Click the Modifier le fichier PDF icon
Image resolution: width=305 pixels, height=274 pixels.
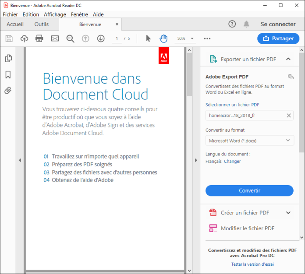[213, 228]
